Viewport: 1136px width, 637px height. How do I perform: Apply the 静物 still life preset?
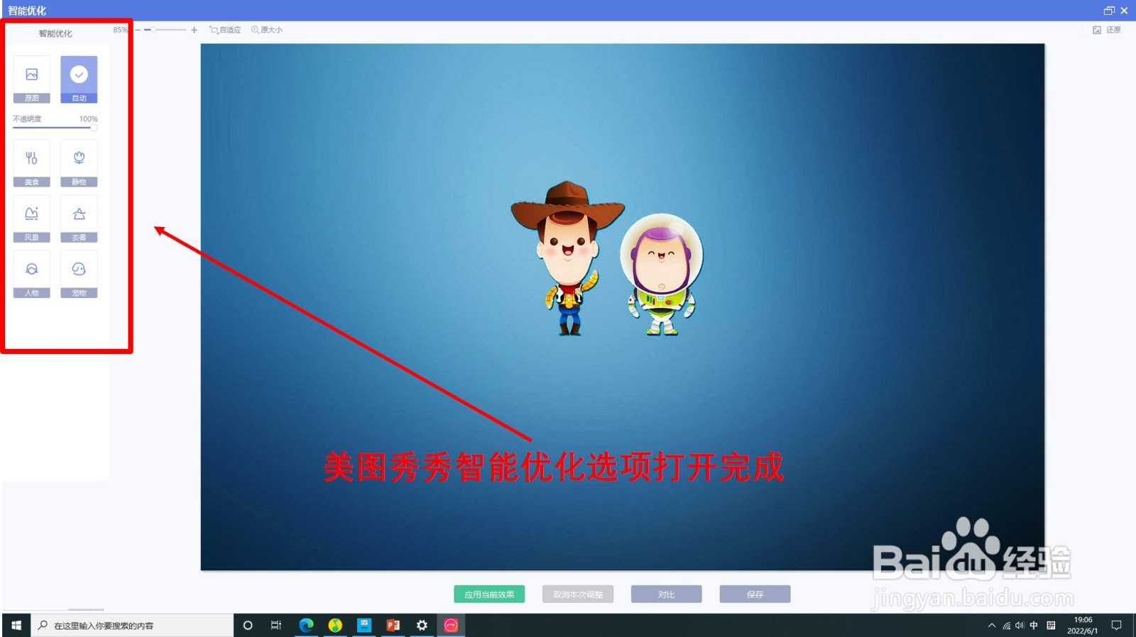pyautogui.click(x=79, y=163)
